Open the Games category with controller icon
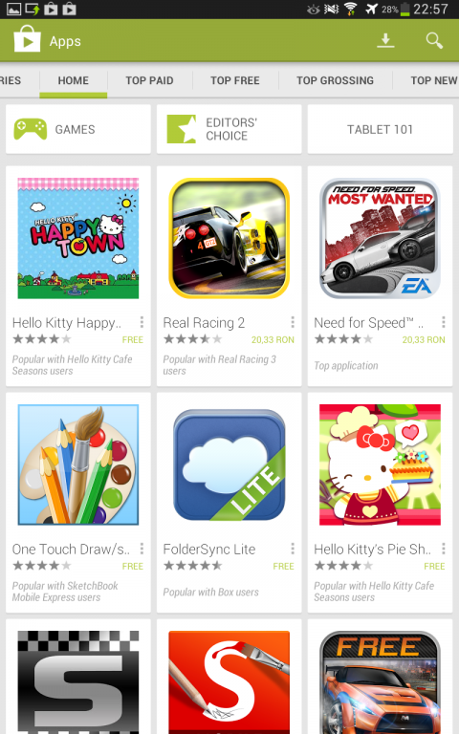The height and width of the screenshot is (734, 459). [x=78, y=129]
